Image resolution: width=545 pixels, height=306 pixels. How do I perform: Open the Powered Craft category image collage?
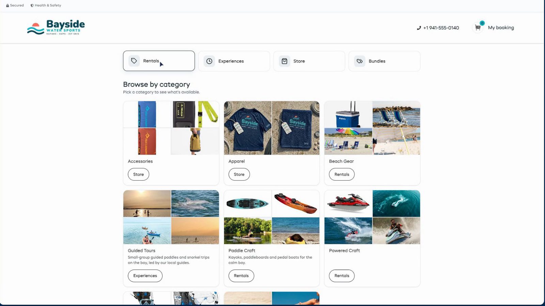click(372, 217)
